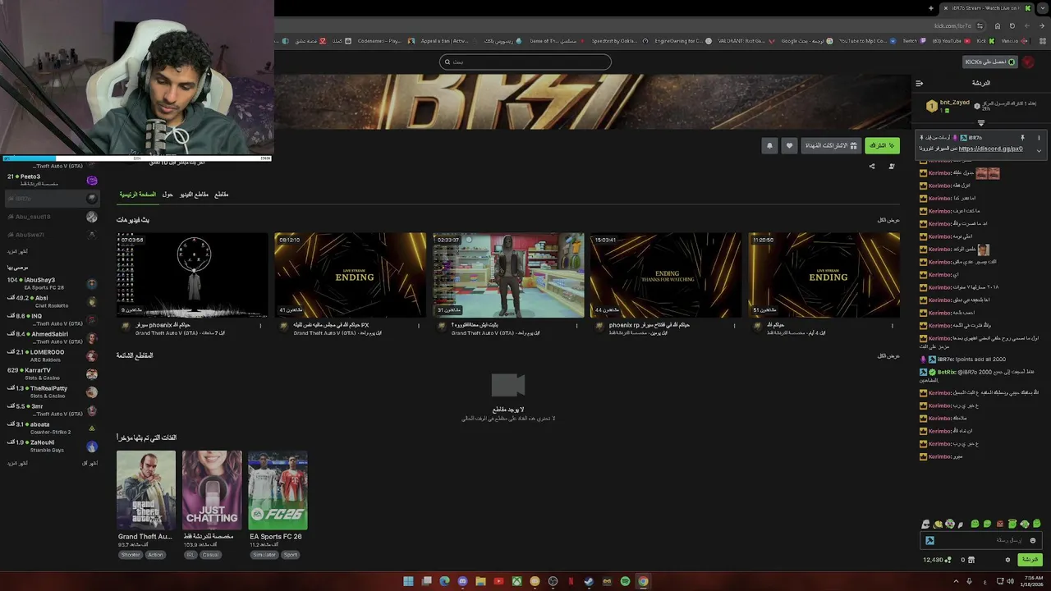
Task: Open the shop icon beside the 0 counter
Action: pos(971,560)
